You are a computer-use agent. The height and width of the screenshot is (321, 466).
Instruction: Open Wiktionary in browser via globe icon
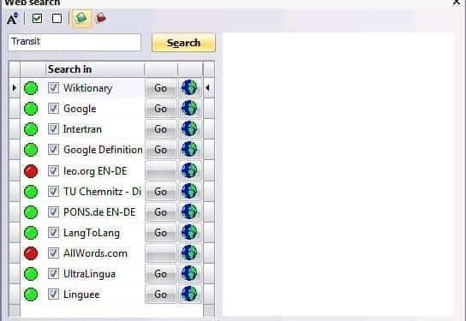tap(189, 87)
